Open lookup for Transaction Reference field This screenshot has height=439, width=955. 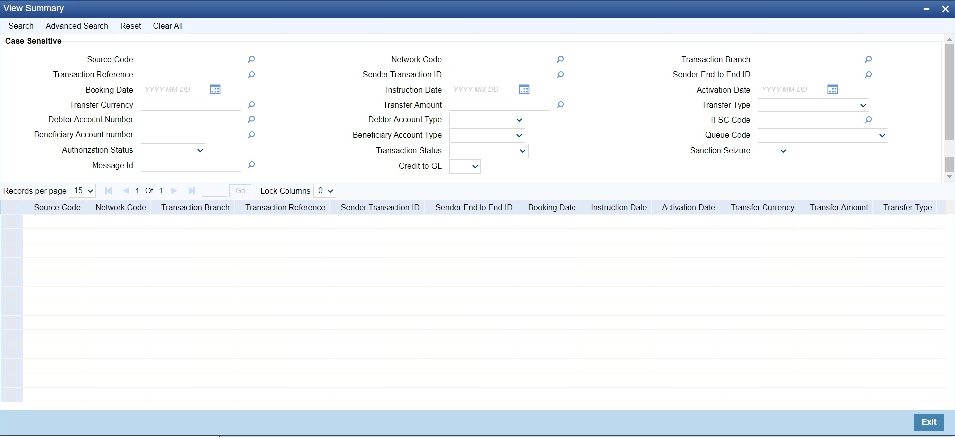(x=251, y=75)
